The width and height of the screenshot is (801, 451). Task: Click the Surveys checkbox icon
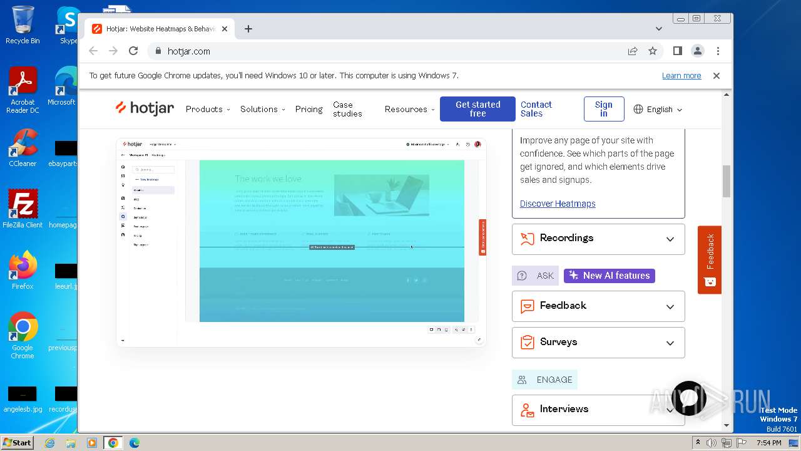click(528, 343)
